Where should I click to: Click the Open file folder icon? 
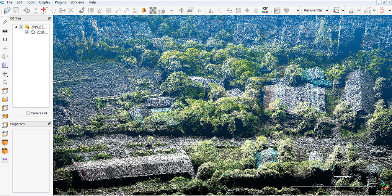[7, 10]
